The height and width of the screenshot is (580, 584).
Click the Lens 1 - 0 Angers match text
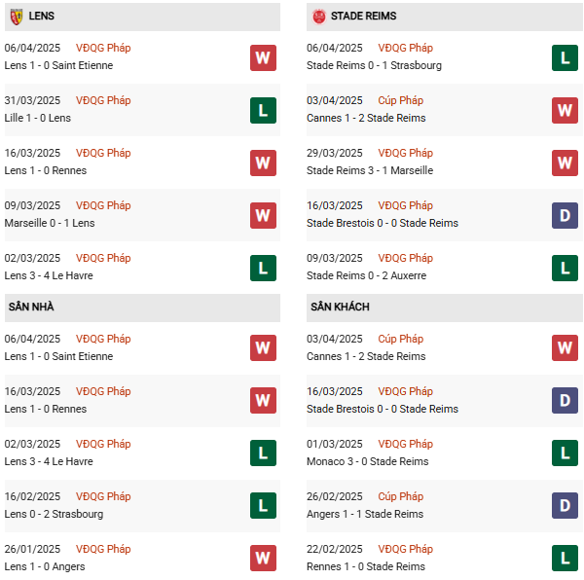(x=45, y=566)
